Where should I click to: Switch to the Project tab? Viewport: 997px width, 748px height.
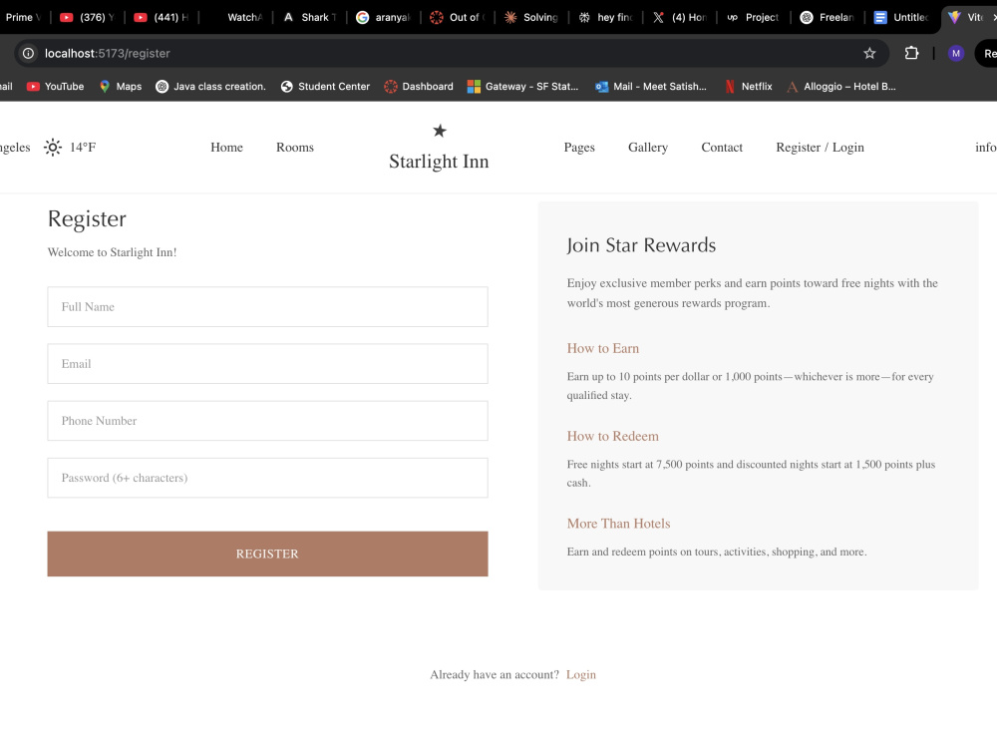754,17
